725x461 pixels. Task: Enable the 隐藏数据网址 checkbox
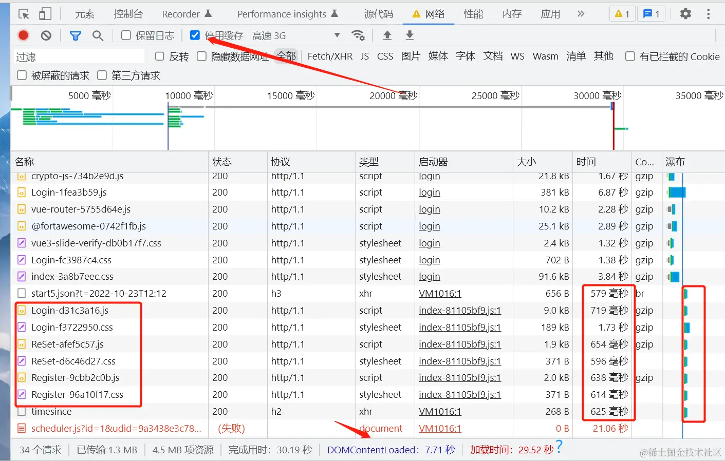coord(202,56)
